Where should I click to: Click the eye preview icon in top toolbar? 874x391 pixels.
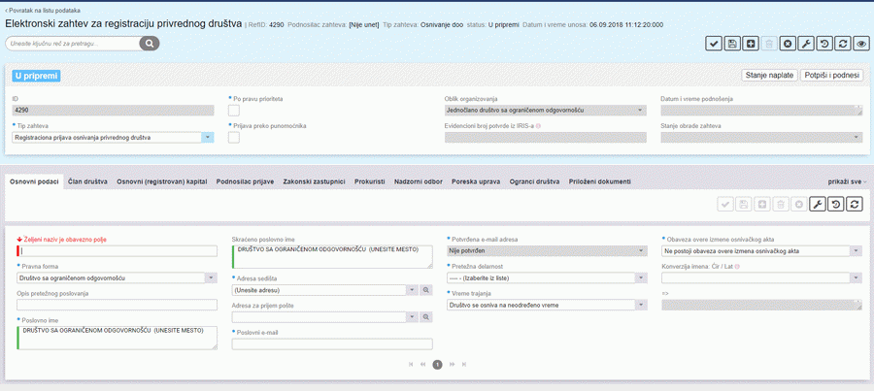(861, 44)
